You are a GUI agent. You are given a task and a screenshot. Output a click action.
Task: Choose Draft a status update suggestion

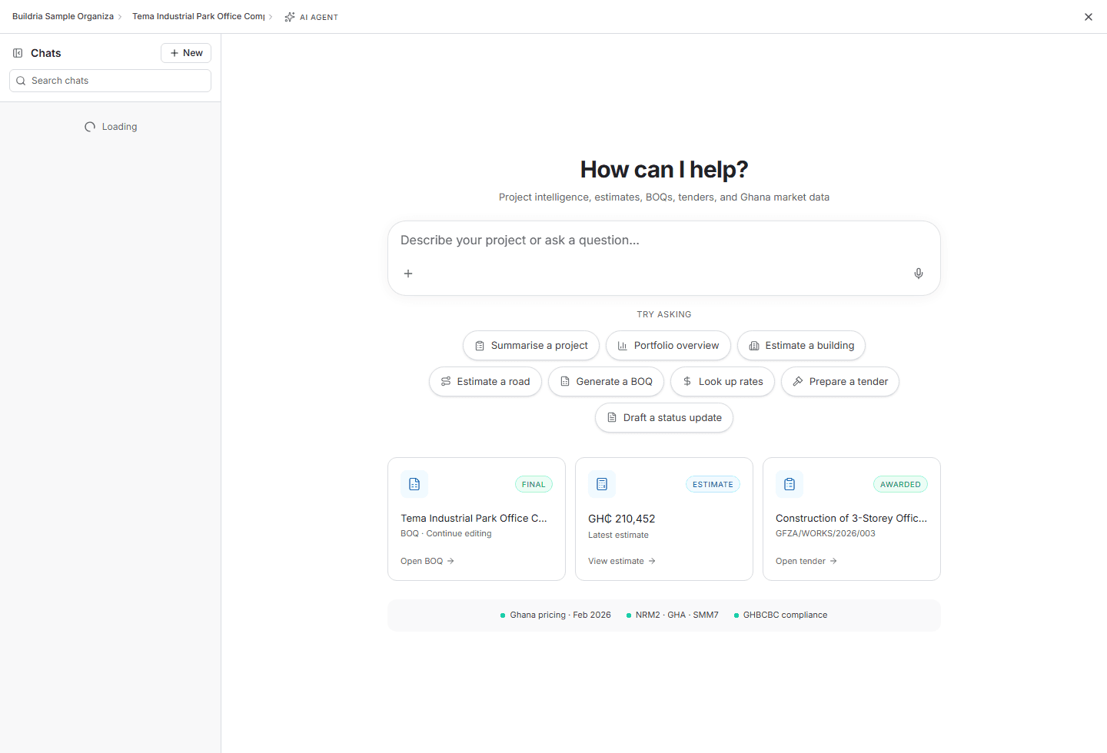point(664,418)
